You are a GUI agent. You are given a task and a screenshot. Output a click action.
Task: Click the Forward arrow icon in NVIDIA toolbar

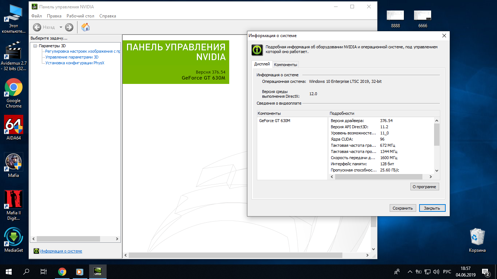69,27
